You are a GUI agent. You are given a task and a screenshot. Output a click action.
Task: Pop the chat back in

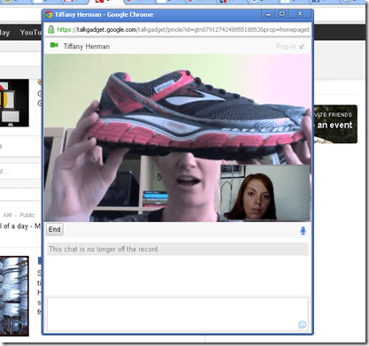[286, 47]
